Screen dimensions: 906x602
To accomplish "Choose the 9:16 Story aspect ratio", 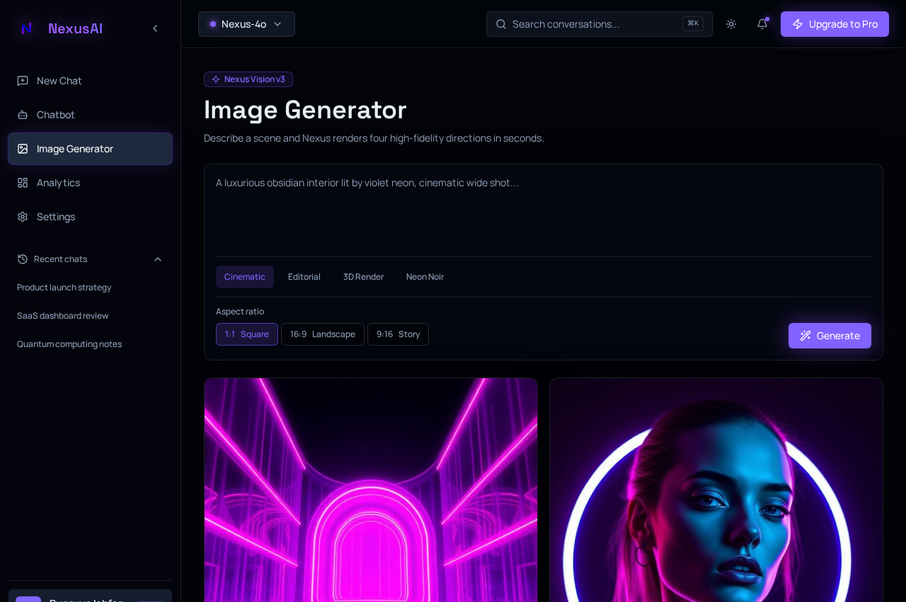I will 398,334.
